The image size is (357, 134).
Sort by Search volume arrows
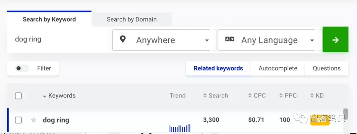(x=205, y=96)
